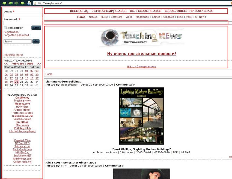The height and width of the screenshot is (179, 232).
Task: Select Video in the category navigation
Action: 129,17
